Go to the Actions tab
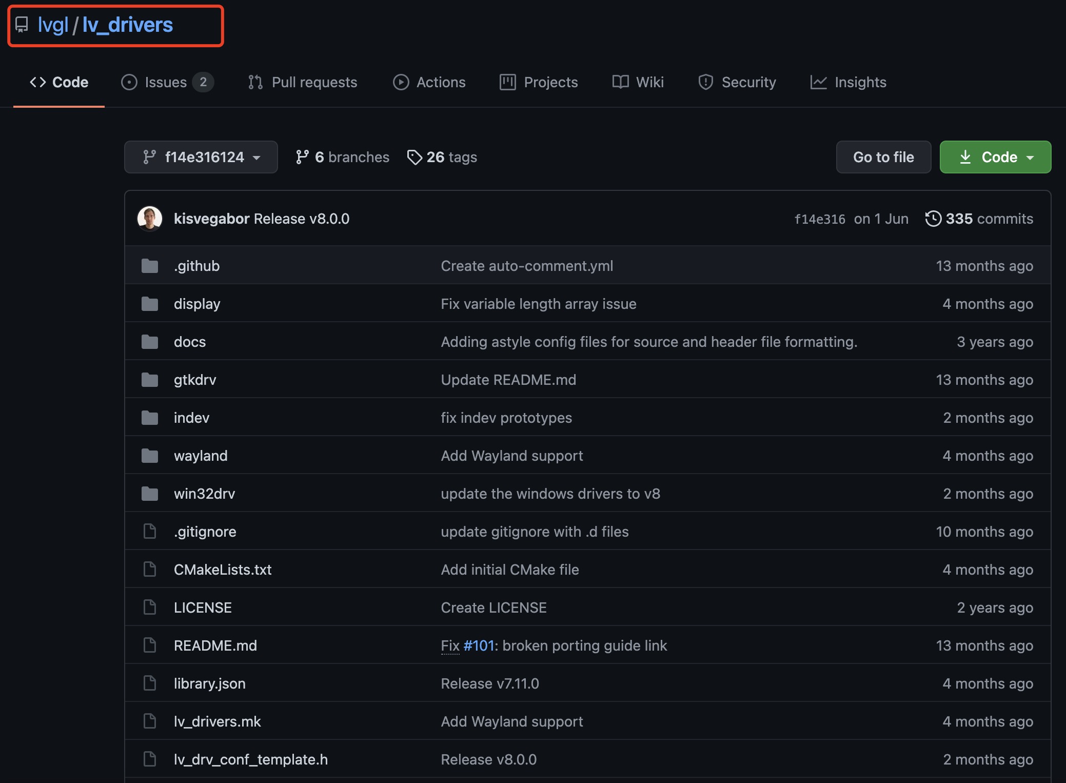This screenshot has height=783, width=1066. tap(429, 82)
